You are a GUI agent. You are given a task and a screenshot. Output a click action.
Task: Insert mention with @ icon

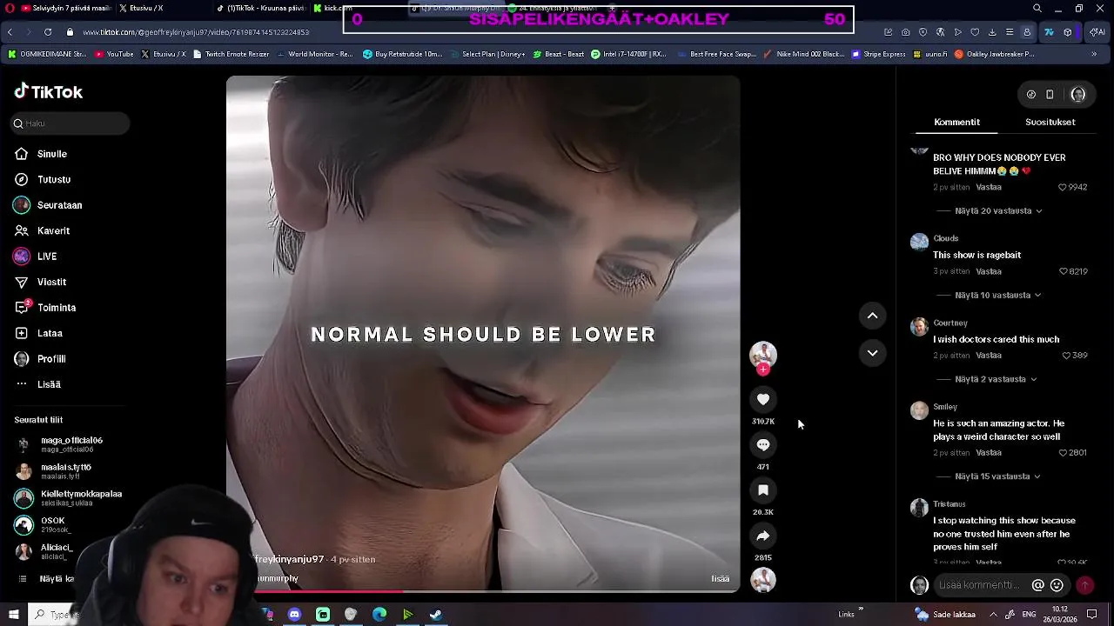tap(1037, 586)
